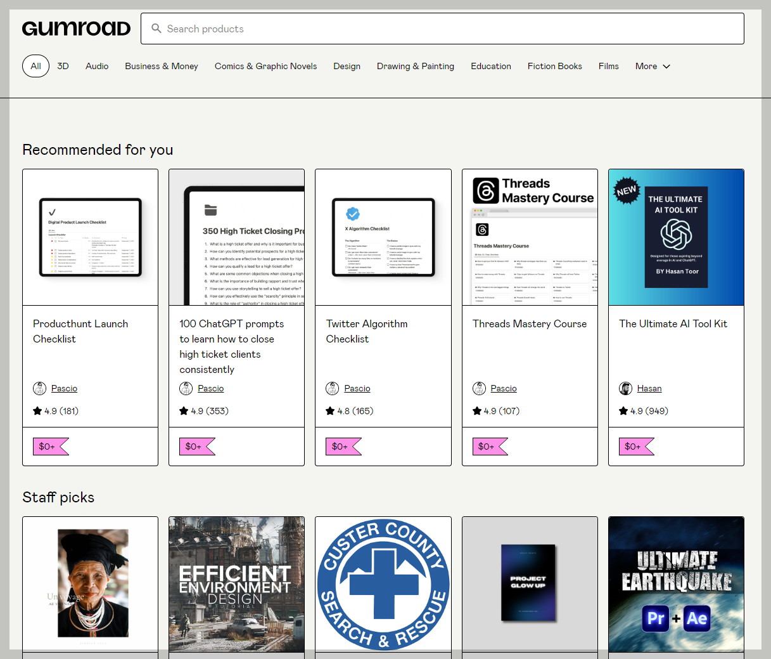Image resolution: width=771 pixels, height=659 pixels.
Task: Open Comics & Graphic Novels category
Action: 265,66
